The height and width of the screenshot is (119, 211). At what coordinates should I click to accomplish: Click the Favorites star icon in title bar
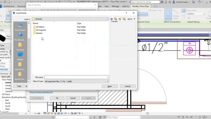(x=170, y=2)
